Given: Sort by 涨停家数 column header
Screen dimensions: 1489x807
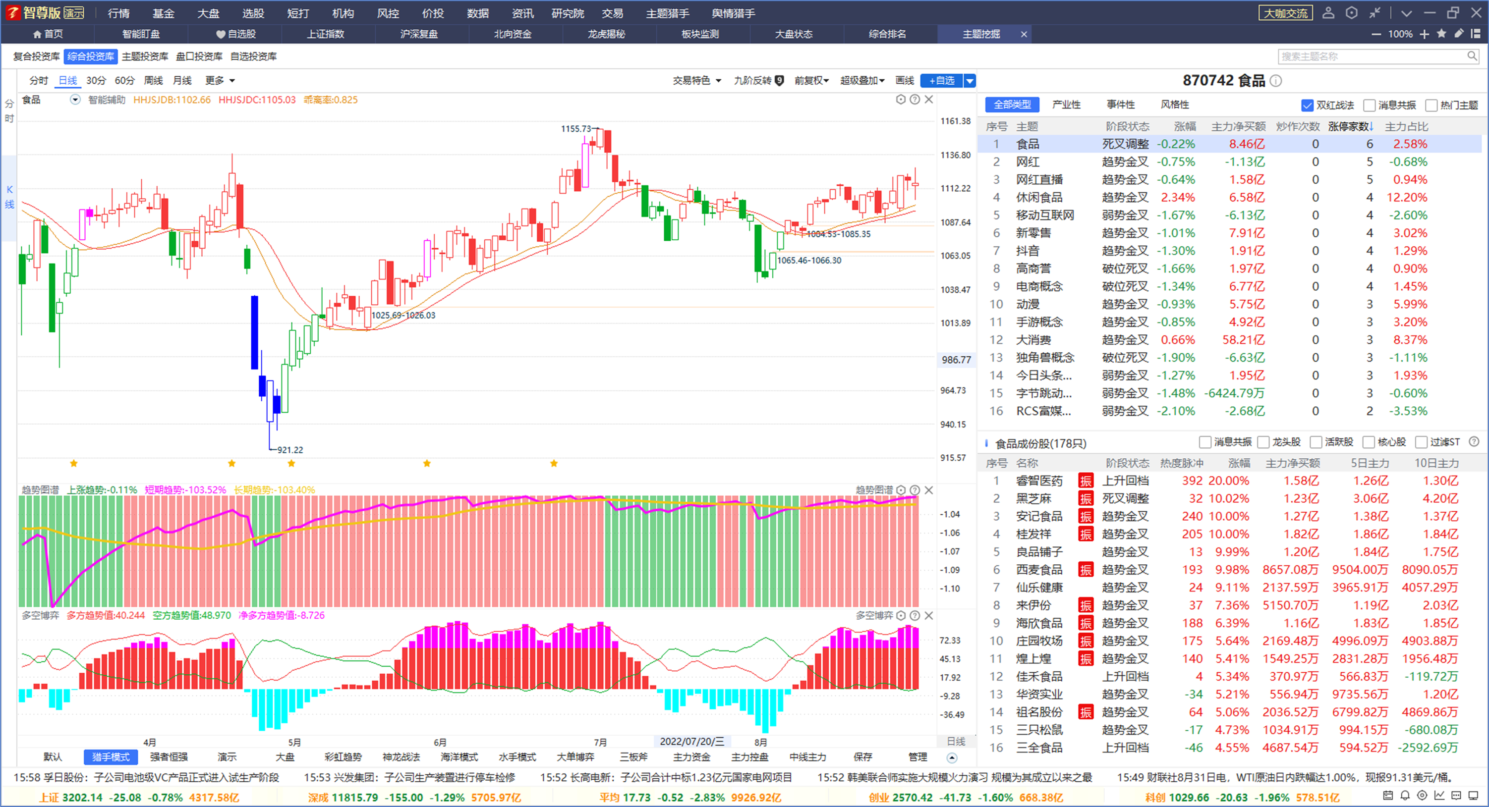Looking at the screenshot, I should (x=1349, y=126).
